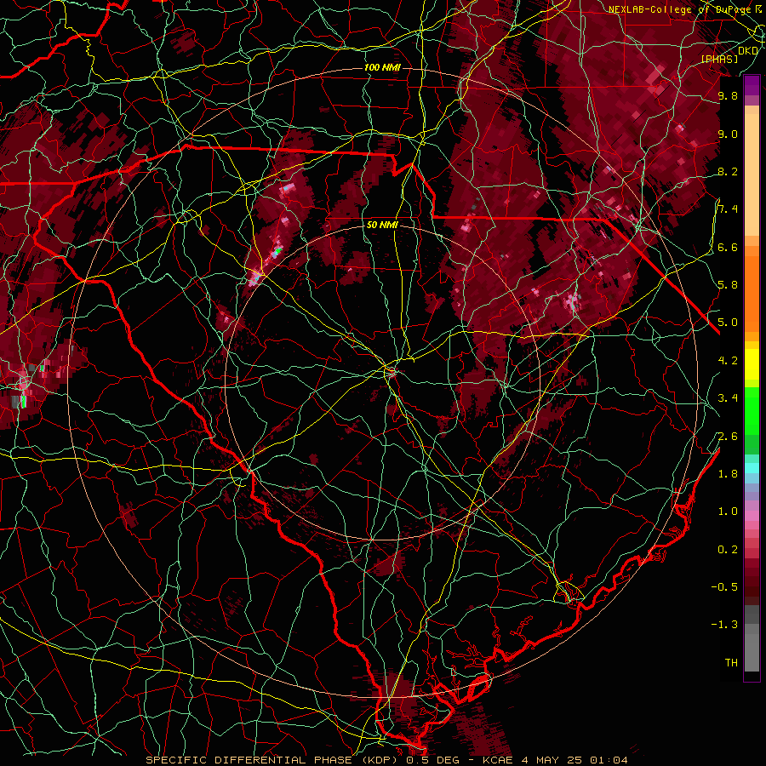Pick the purple swatch at the top of the color bar
Viewport: 766px width, 766px height.
click(x=752, y=85)
